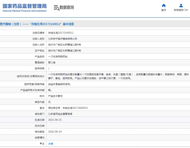190x148 pixels.
Task: Open the 政务服务门户 user icon
Action: (x=181, y=5)
